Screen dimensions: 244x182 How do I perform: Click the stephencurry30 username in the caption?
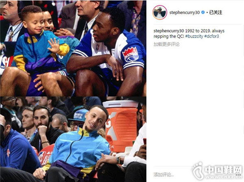pyautogui.click(x=169, y=31)
